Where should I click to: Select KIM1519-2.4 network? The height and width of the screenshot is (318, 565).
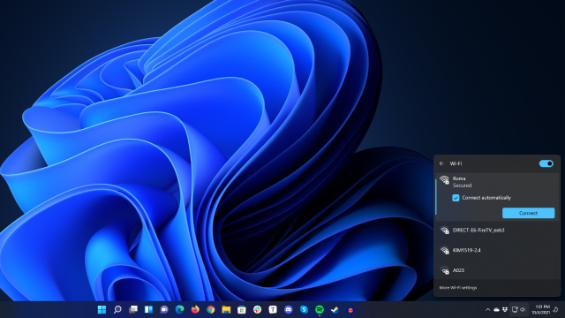497,250
